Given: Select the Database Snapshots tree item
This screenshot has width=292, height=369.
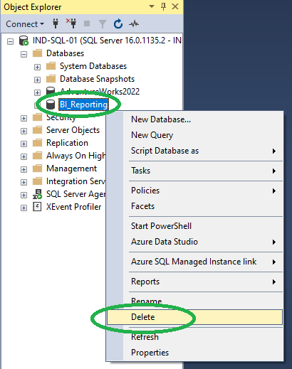Looking at the screenshot, I should point(97,79).
